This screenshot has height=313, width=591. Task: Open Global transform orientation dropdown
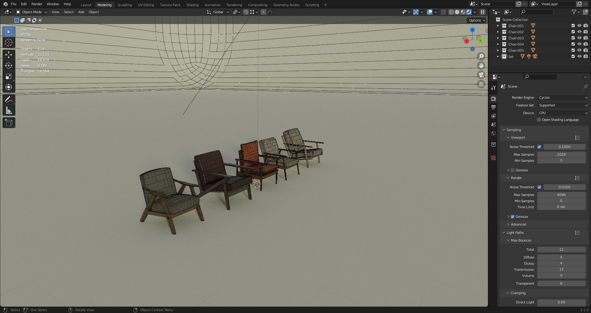coord(218,12)
